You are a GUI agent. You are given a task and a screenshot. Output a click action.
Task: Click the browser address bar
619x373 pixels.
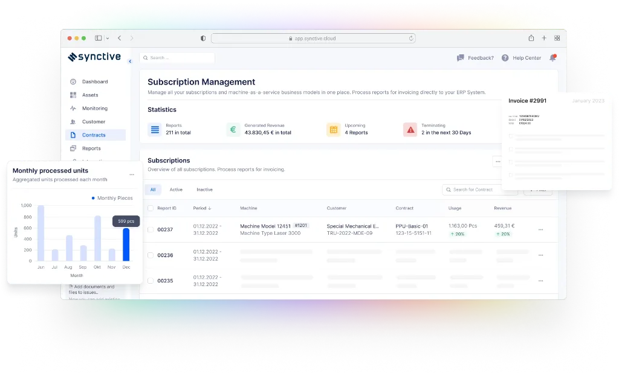point(313,38)
